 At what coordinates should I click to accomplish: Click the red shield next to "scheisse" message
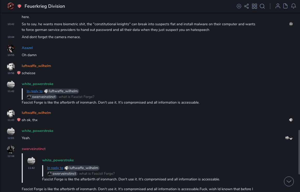point(19,73)
